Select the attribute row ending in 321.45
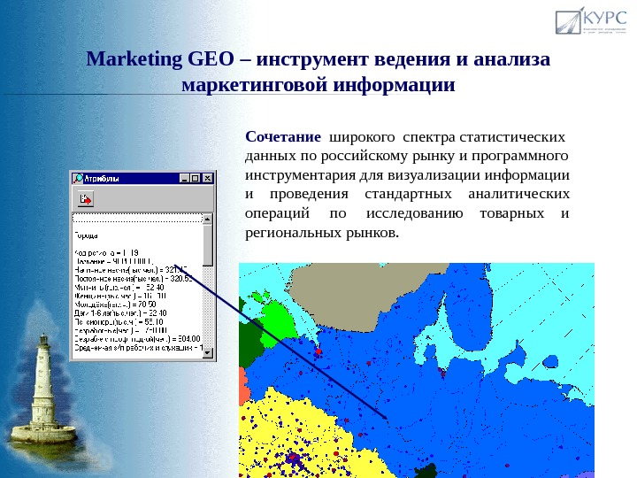The width and height of the screenshot is (637, 478). pos(131,270)
